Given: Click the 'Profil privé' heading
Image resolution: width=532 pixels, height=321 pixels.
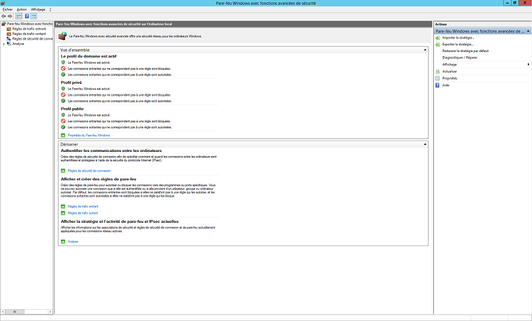Looking at the screenshot, I should 72,82.
